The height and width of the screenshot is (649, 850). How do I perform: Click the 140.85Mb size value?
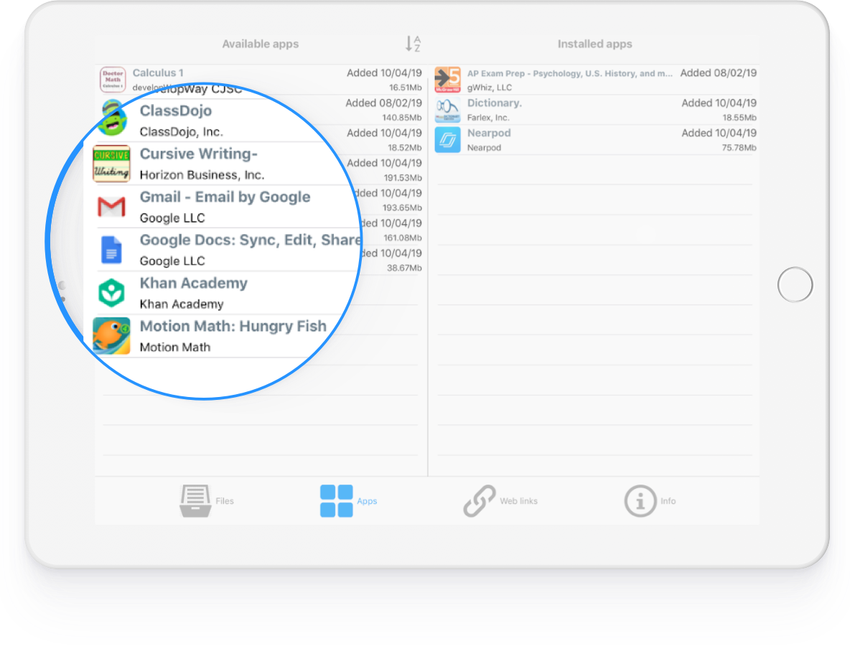[402, 118]
